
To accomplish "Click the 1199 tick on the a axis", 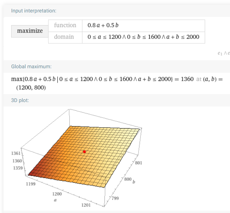I will pos(31,184).
